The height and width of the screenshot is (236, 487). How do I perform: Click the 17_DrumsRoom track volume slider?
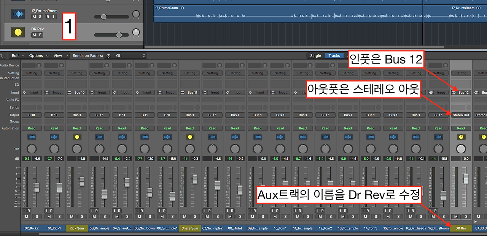pyautogui.click(x=111, y=17)
